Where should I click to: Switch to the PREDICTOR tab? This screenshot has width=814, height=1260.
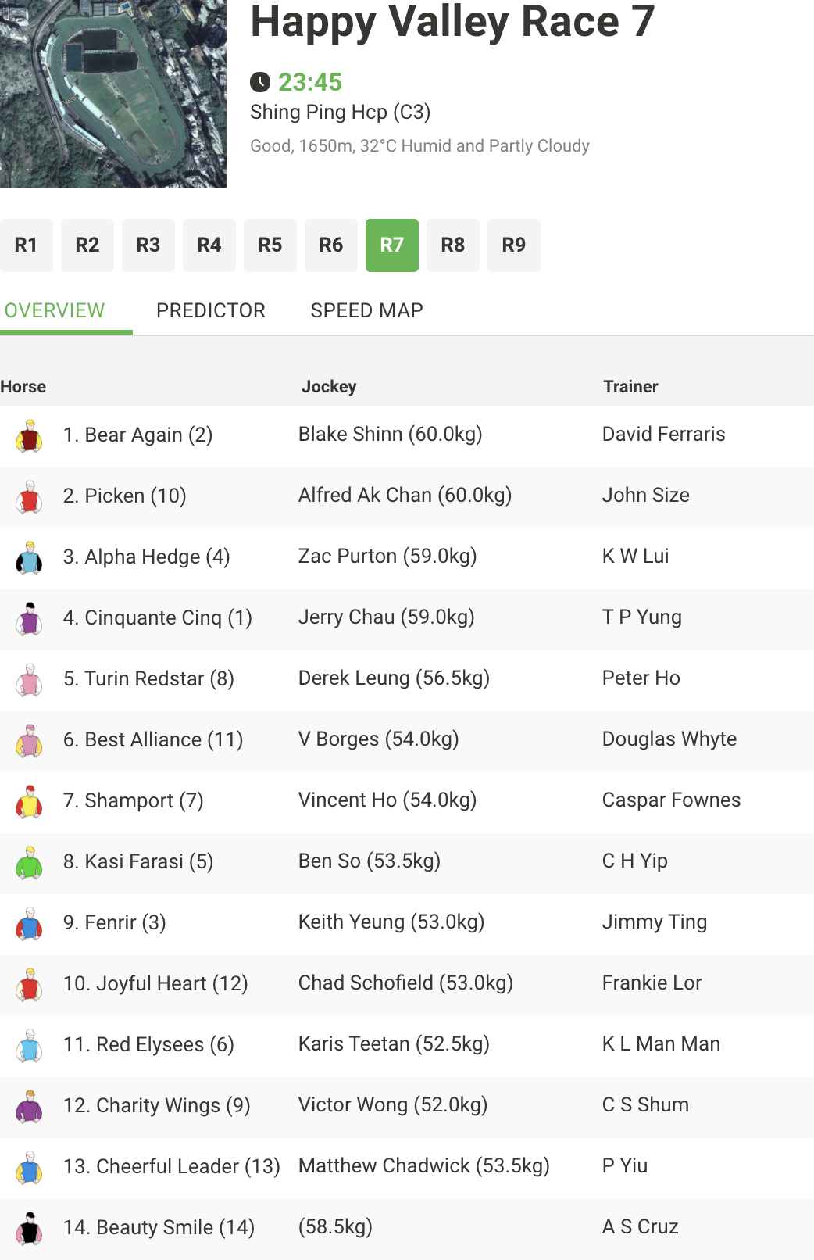pos(211,310)
